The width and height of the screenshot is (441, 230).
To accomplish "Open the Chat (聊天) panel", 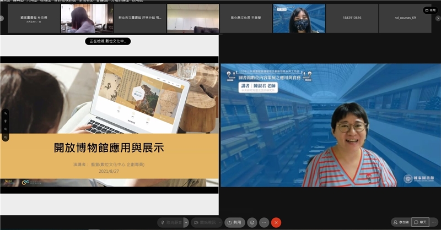I will click(x=421, y=222).
